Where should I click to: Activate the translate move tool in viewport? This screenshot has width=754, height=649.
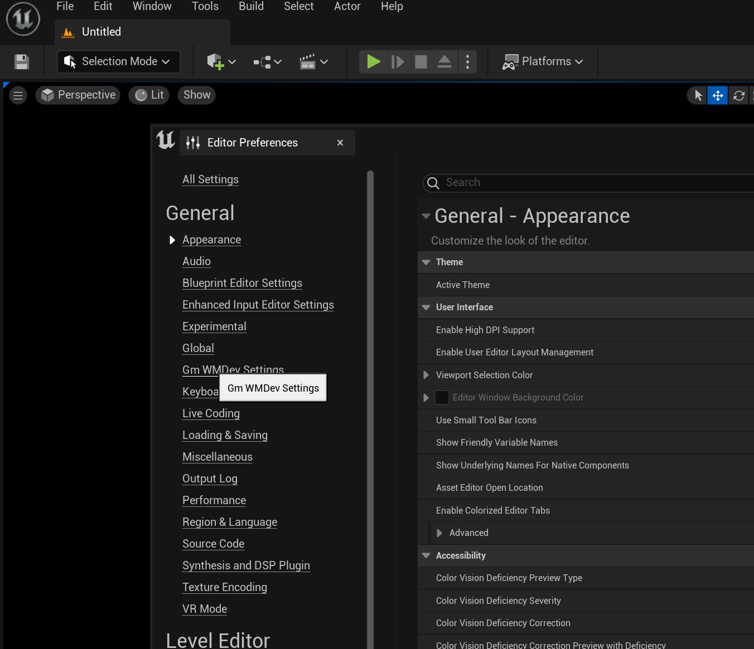pyautogui.click(x=718, y=95)
